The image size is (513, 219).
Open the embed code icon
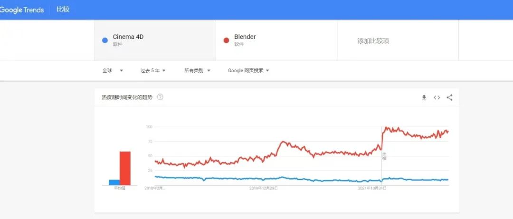pos(437,97)
